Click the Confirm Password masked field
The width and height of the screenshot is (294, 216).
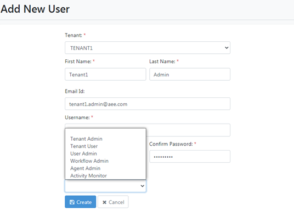[190, 157]
